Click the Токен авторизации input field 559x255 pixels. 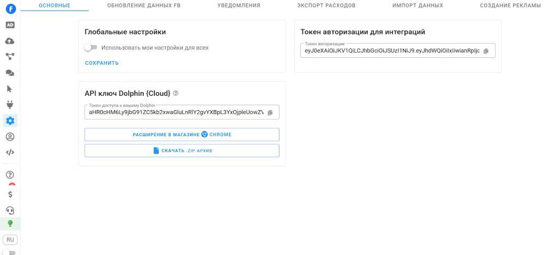click(x=391, y=51)
